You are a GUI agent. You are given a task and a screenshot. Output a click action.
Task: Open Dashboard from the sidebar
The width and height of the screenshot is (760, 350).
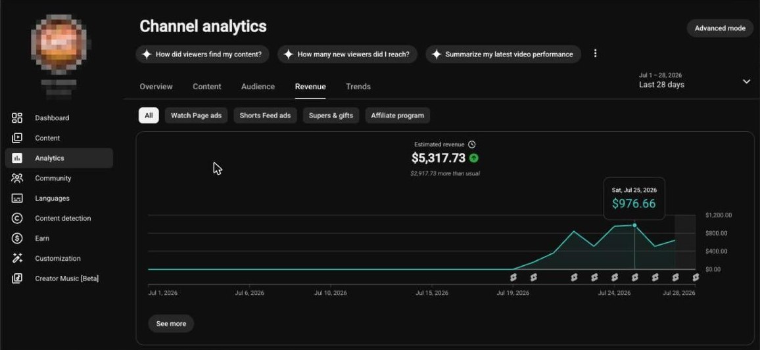(x=59, y=118)
